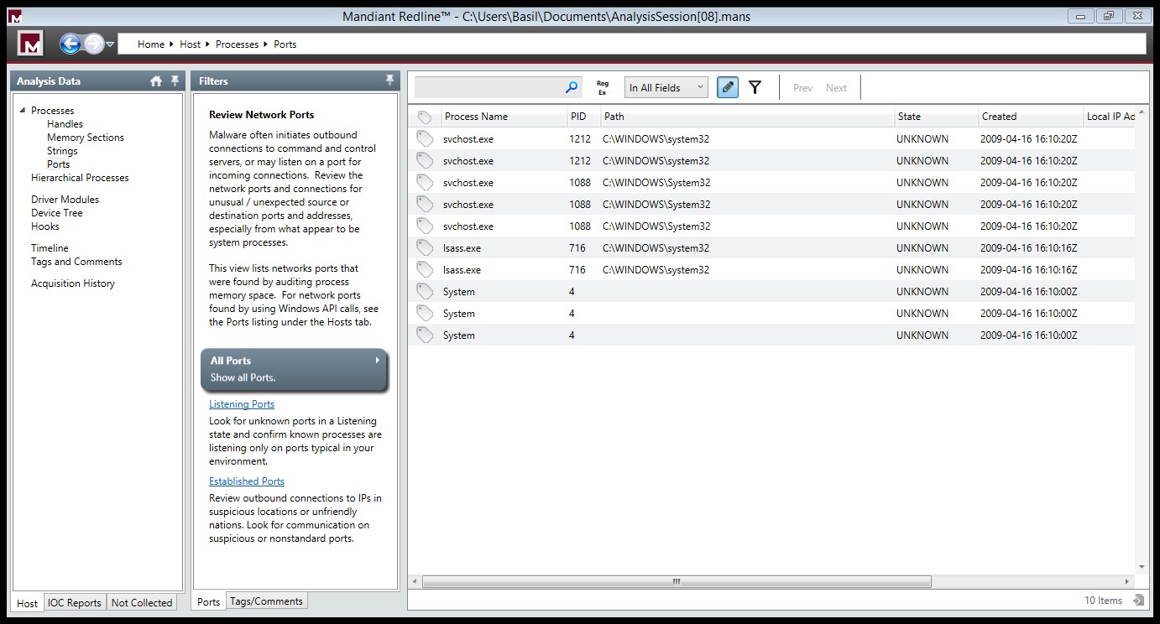This screenshot has height=624, width=1160.
Task: Pin the Analysis Data panel
Action: coord(175,81)
